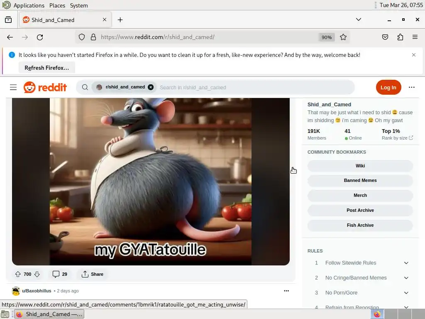Click the 191K Members count
Image resolution: width=425 pixels, height=319 pixels.
[x=317, y=134]
